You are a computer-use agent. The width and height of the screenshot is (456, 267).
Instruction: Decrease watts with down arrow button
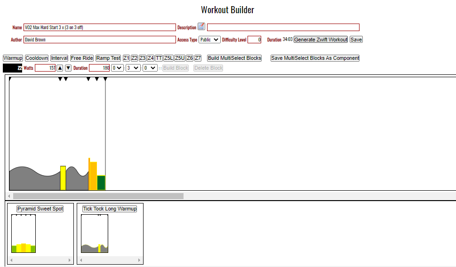[68, 68]
